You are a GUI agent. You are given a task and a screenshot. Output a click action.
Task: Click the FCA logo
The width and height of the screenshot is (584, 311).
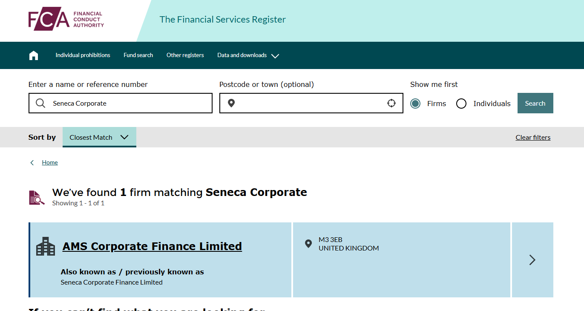[x=66, y=19]
